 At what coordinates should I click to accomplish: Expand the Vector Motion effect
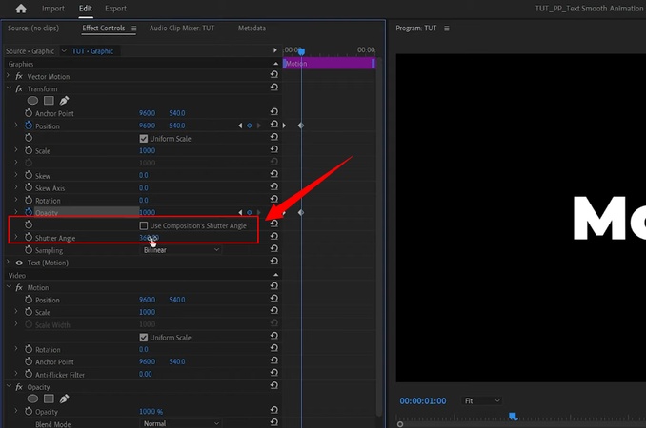pos(9,76)
